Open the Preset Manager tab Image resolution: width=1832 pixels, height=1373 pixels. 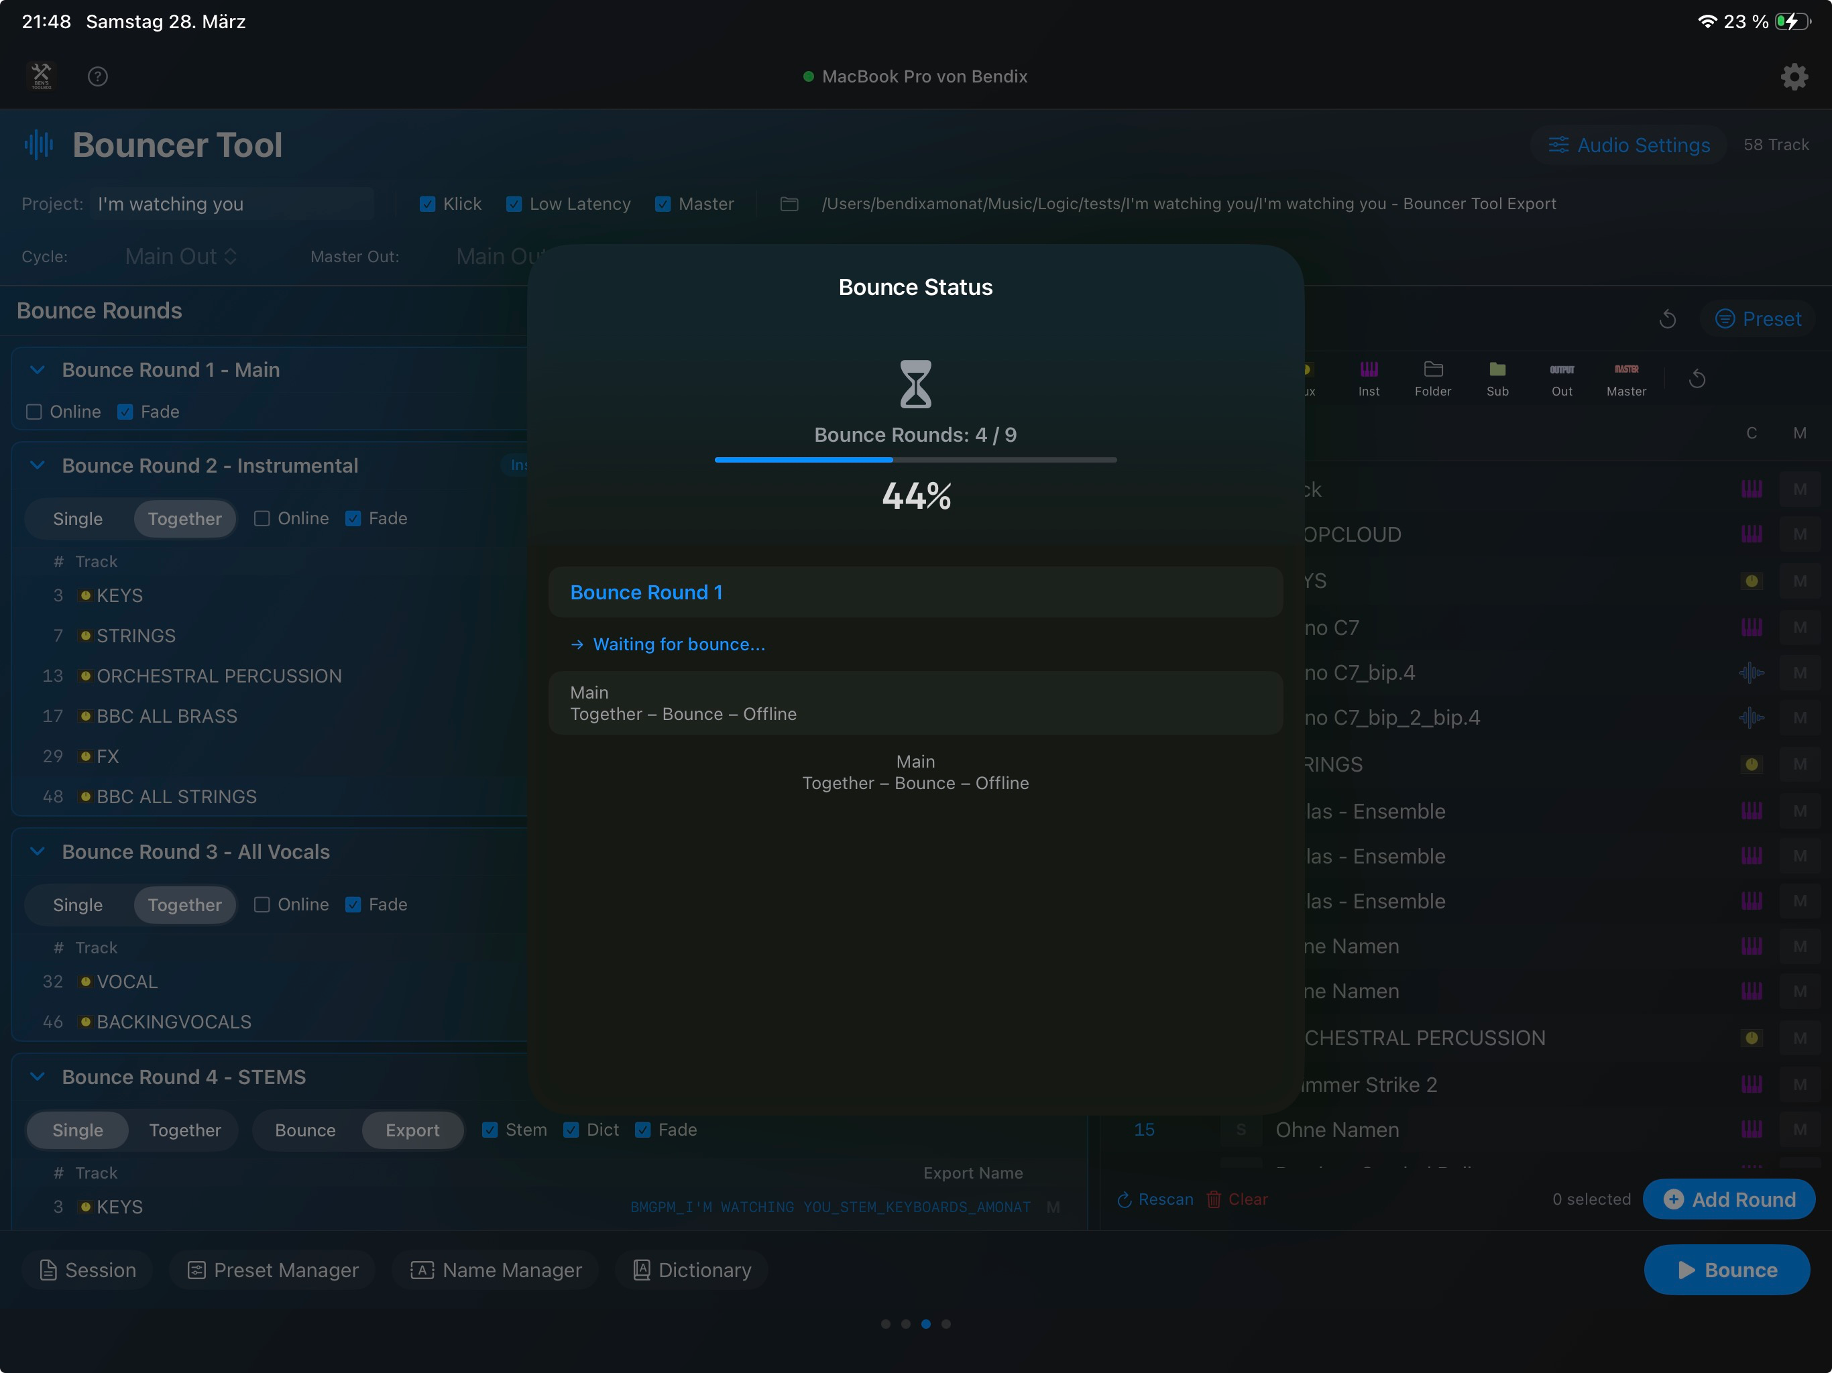pyautogui.click(x=272, y=1270)
